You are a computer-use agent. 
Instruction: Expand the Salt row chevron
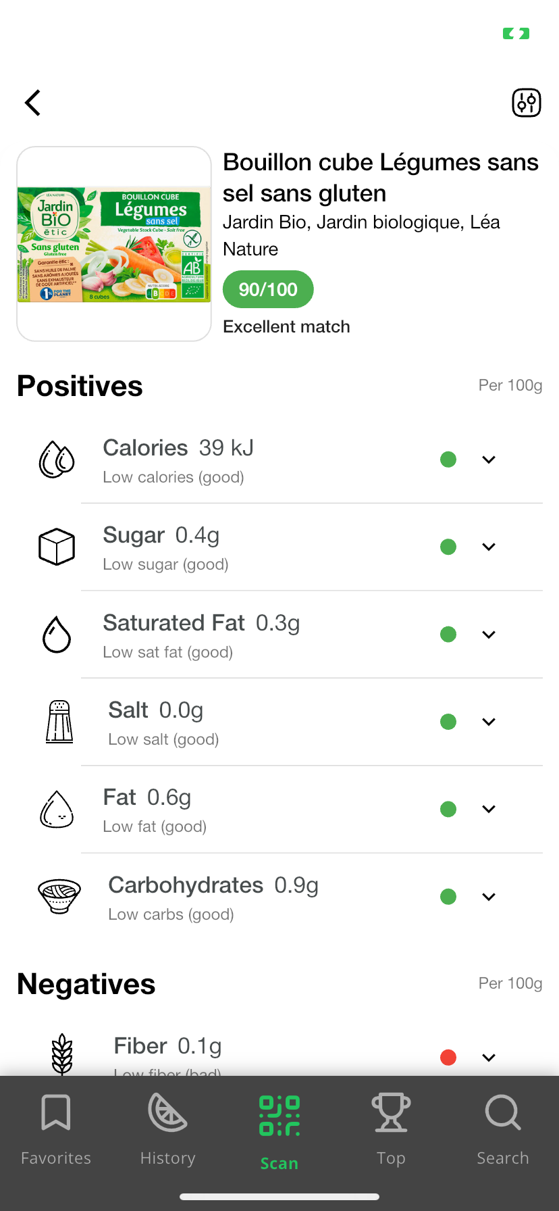[489, 722]
